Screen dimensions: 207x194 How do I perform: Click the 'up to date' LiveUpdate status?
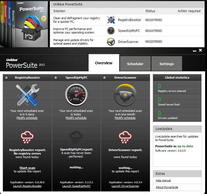point(185,146)
